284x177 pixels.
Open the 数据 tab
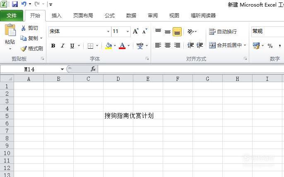click(x=131, y=16)
